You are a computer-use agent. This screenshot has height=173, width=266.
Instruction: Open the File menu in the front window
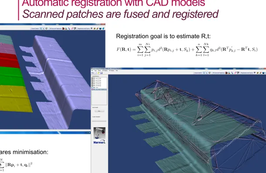[92, 70]
